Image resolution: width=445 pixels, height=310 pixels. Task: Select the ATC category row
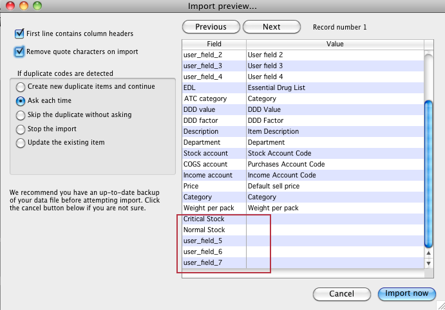[x=303, y=98]
